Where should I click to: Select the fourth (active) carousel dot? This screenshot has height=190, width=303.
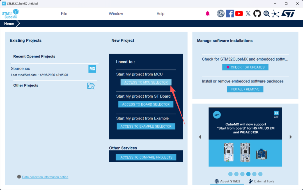click(248, 174)
